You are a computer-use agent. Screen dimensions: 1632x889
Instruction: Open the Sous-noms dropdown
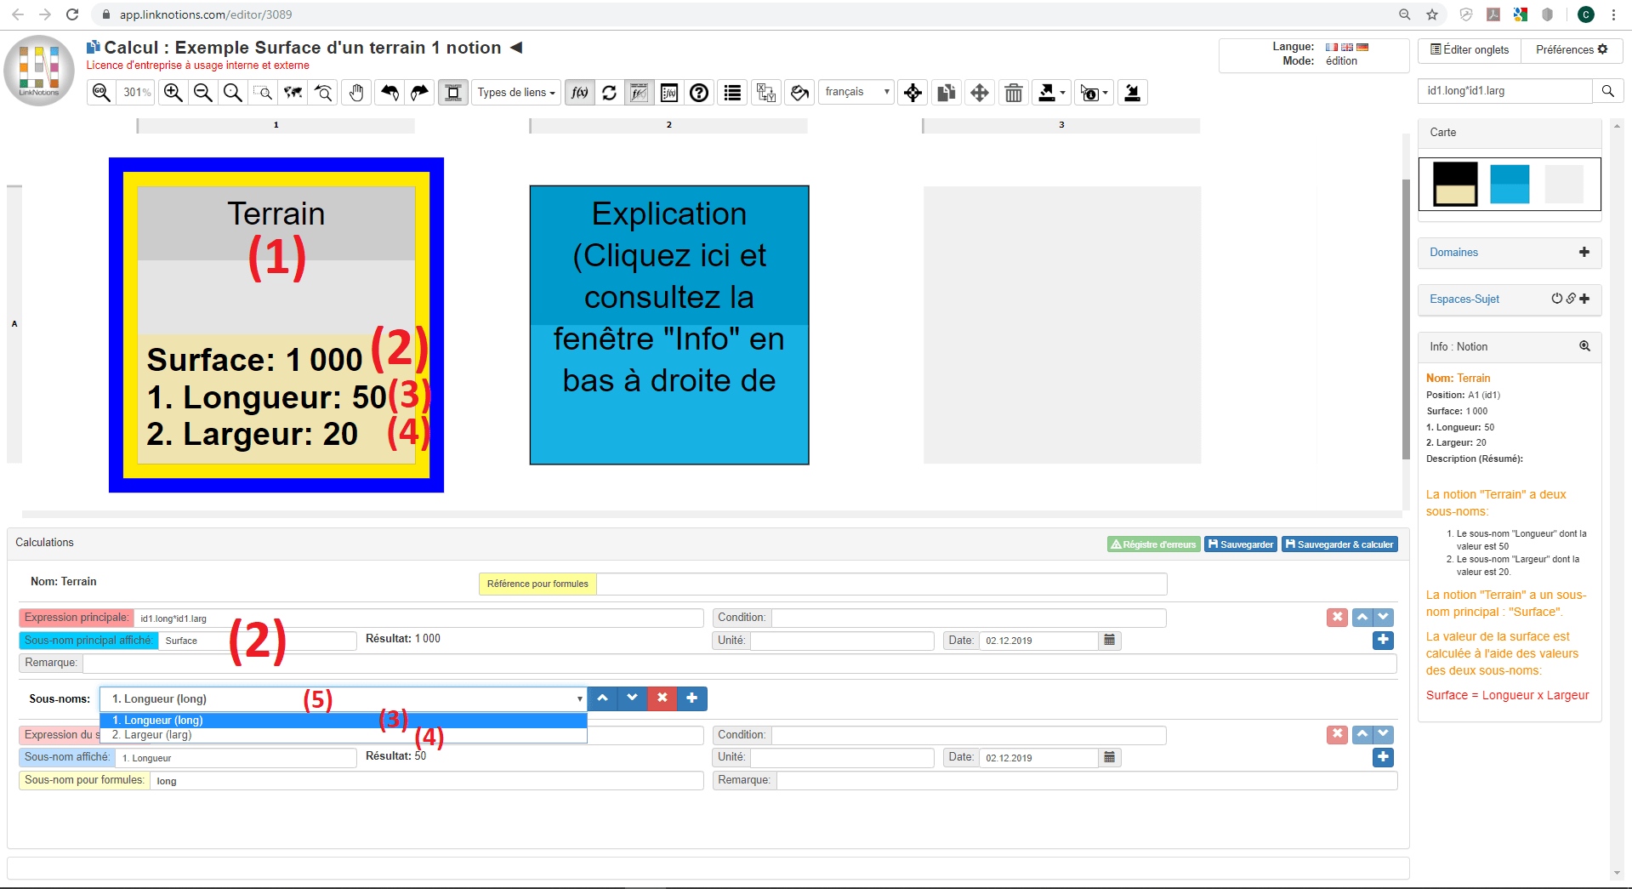tap(344, 699)
